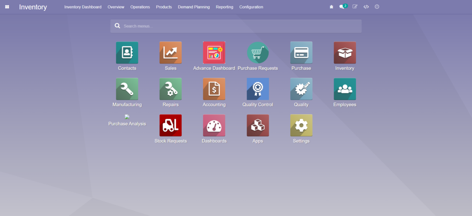Viewport: 472px width, 216px height.
Task: Open the Products menu
Action: pos(164,7)
